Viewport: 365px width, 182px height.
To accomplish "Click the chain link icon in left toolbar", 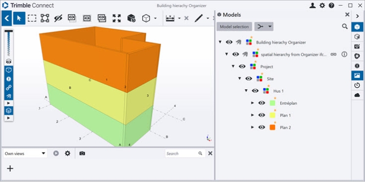I will (9, 88).
